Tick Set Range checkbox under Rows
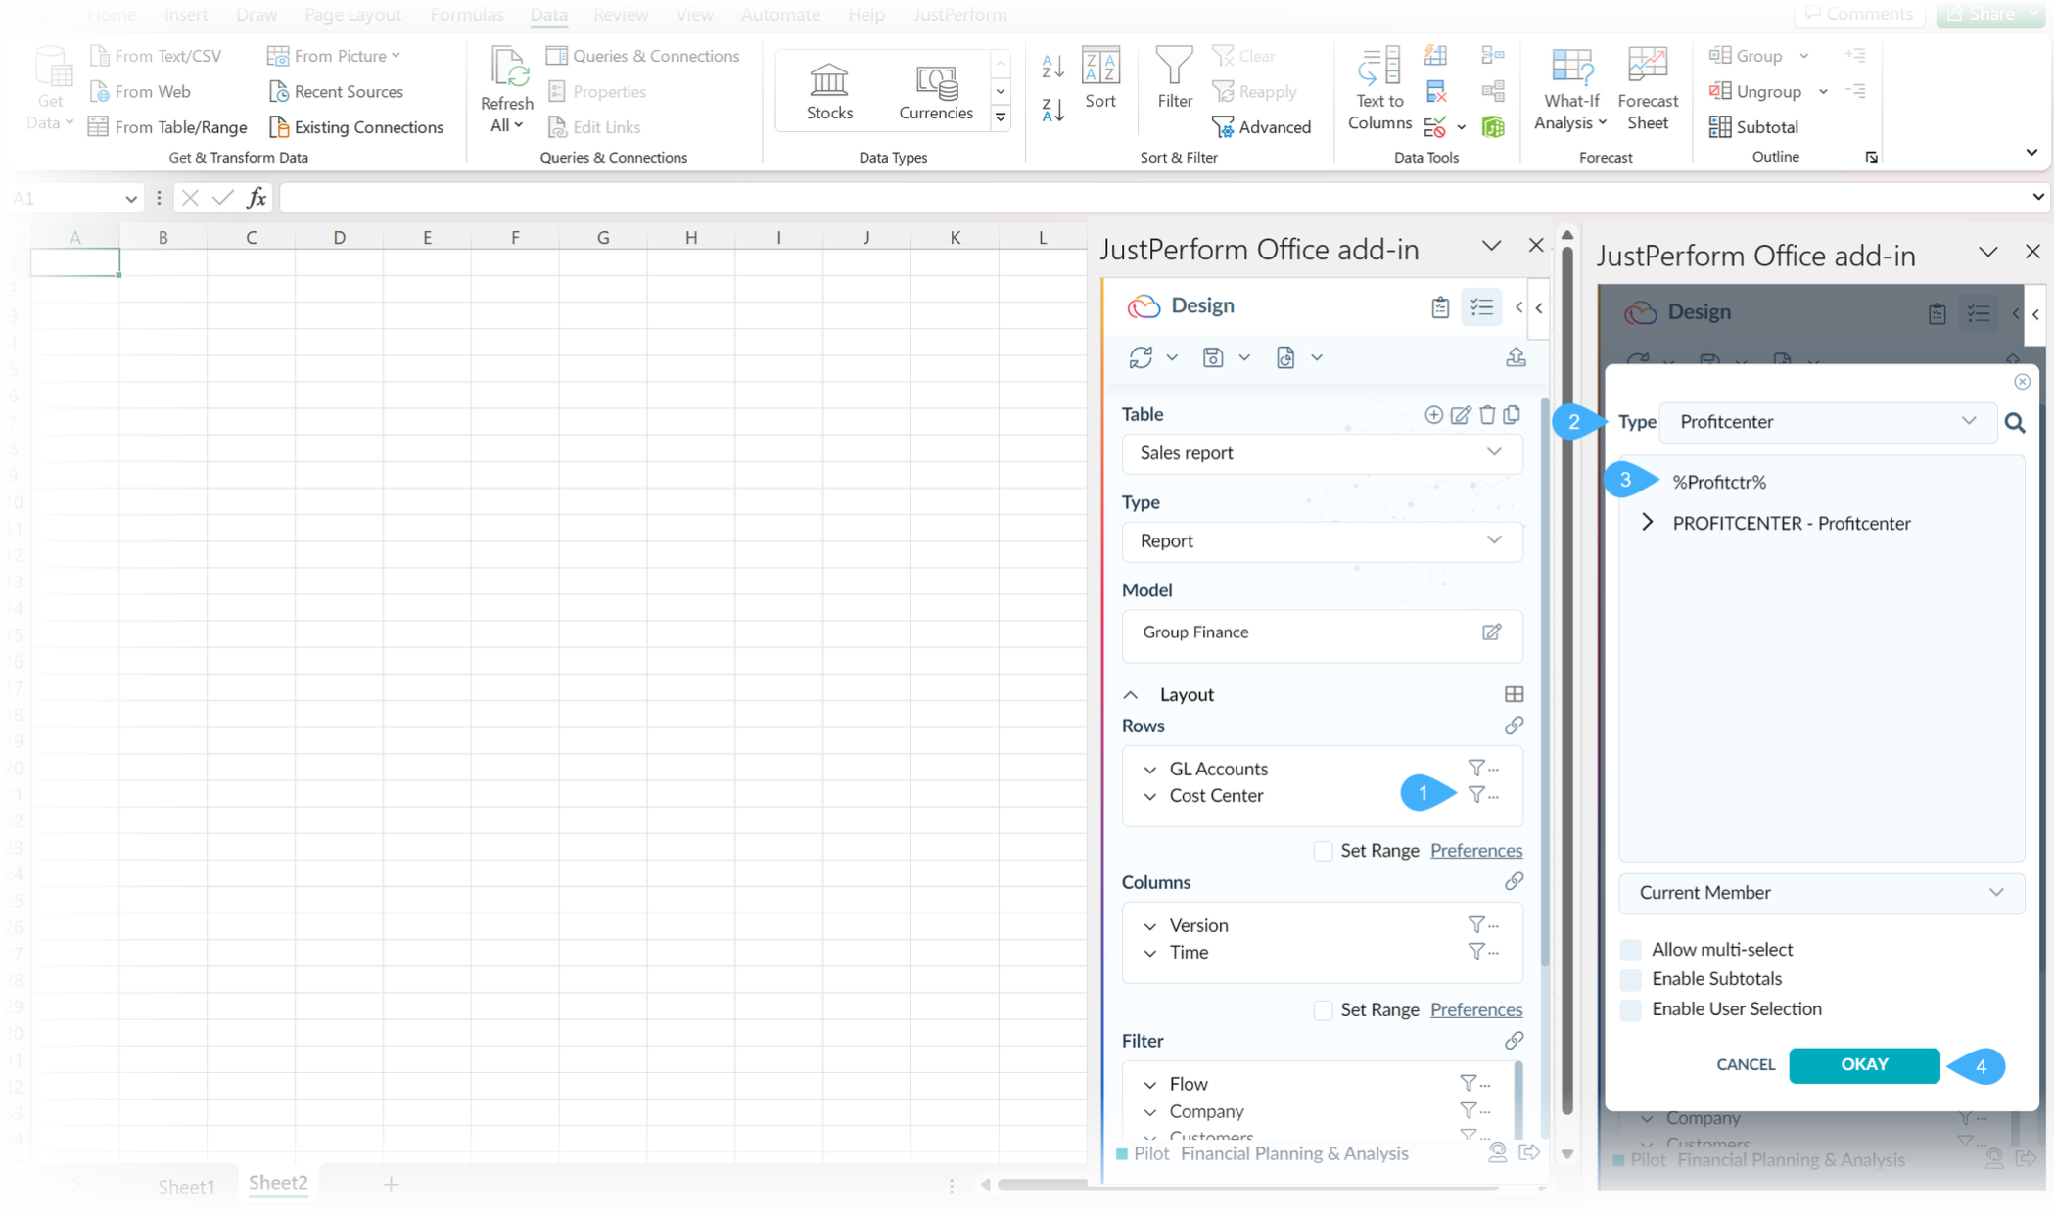This screenshot has height=1217, width=2054. click(x=1323, y=850)
